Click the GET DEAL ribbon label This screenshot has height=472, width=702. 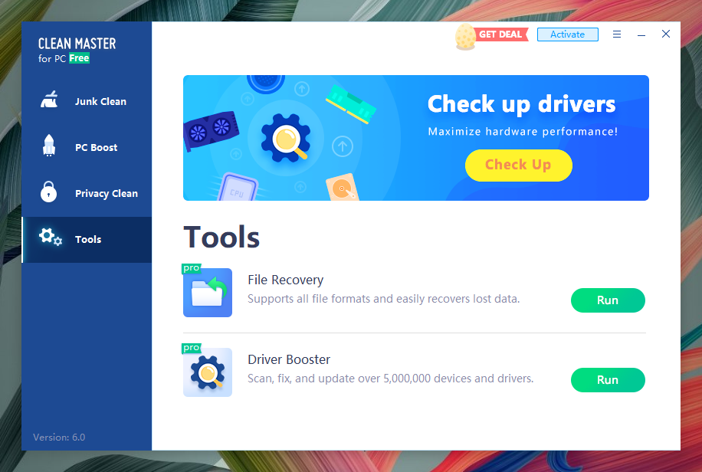pyautogui.click(x=500, y=34)
